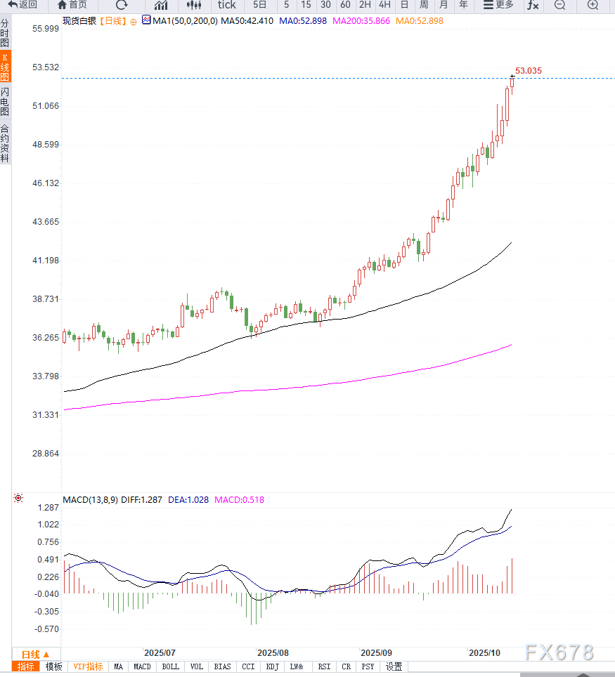Select the tick timeframe
Image resolution: width=615 pixels, height=677 pixels.
click(x=226, y=5)
